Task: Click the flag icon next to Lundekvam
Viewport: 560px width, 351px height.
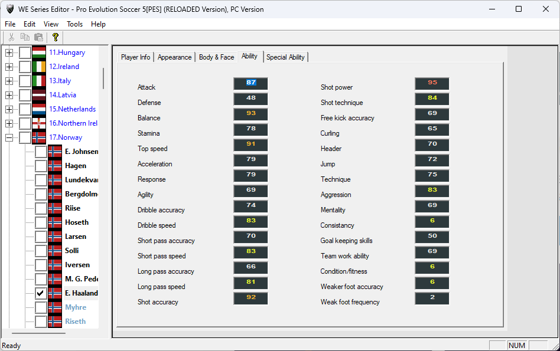Action: (x=55, y=180)
